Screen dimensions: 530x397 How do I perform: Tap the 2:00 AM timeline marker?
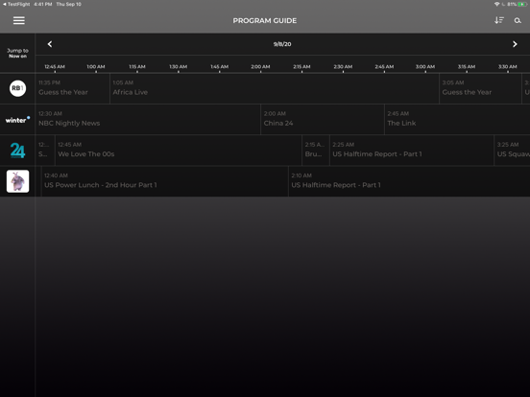[x=260, y=67]
